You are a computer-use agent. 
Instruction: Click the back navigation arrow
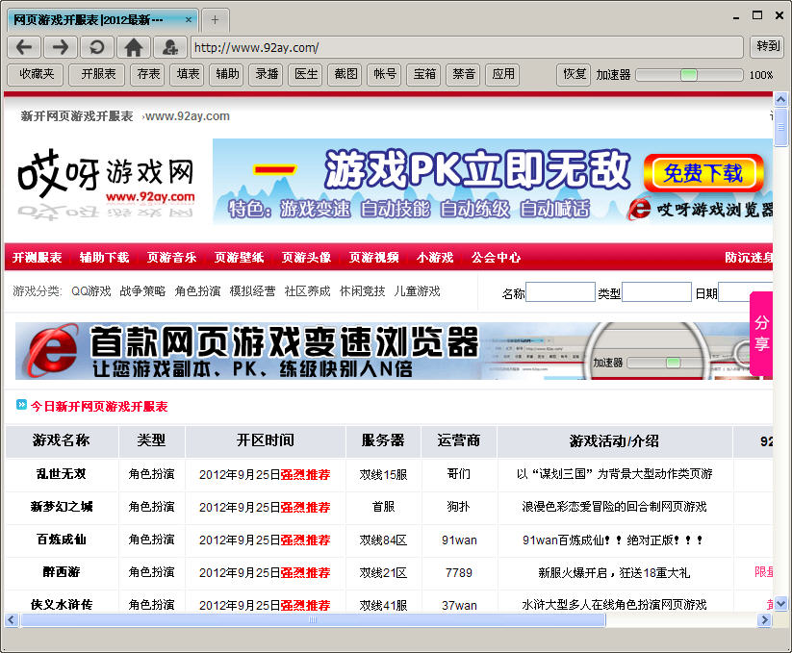click(24, 47)
